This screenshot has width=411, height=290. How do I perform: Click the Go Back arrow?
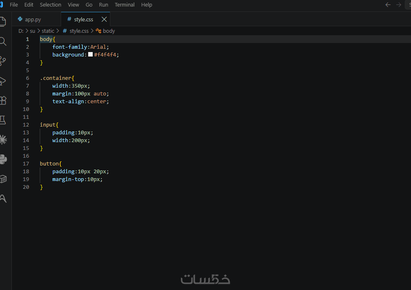388,5
